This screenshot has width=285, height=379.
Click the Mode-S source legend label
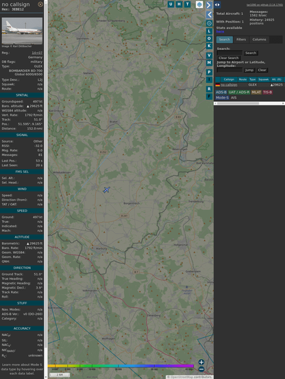click(x=222, y=98)
